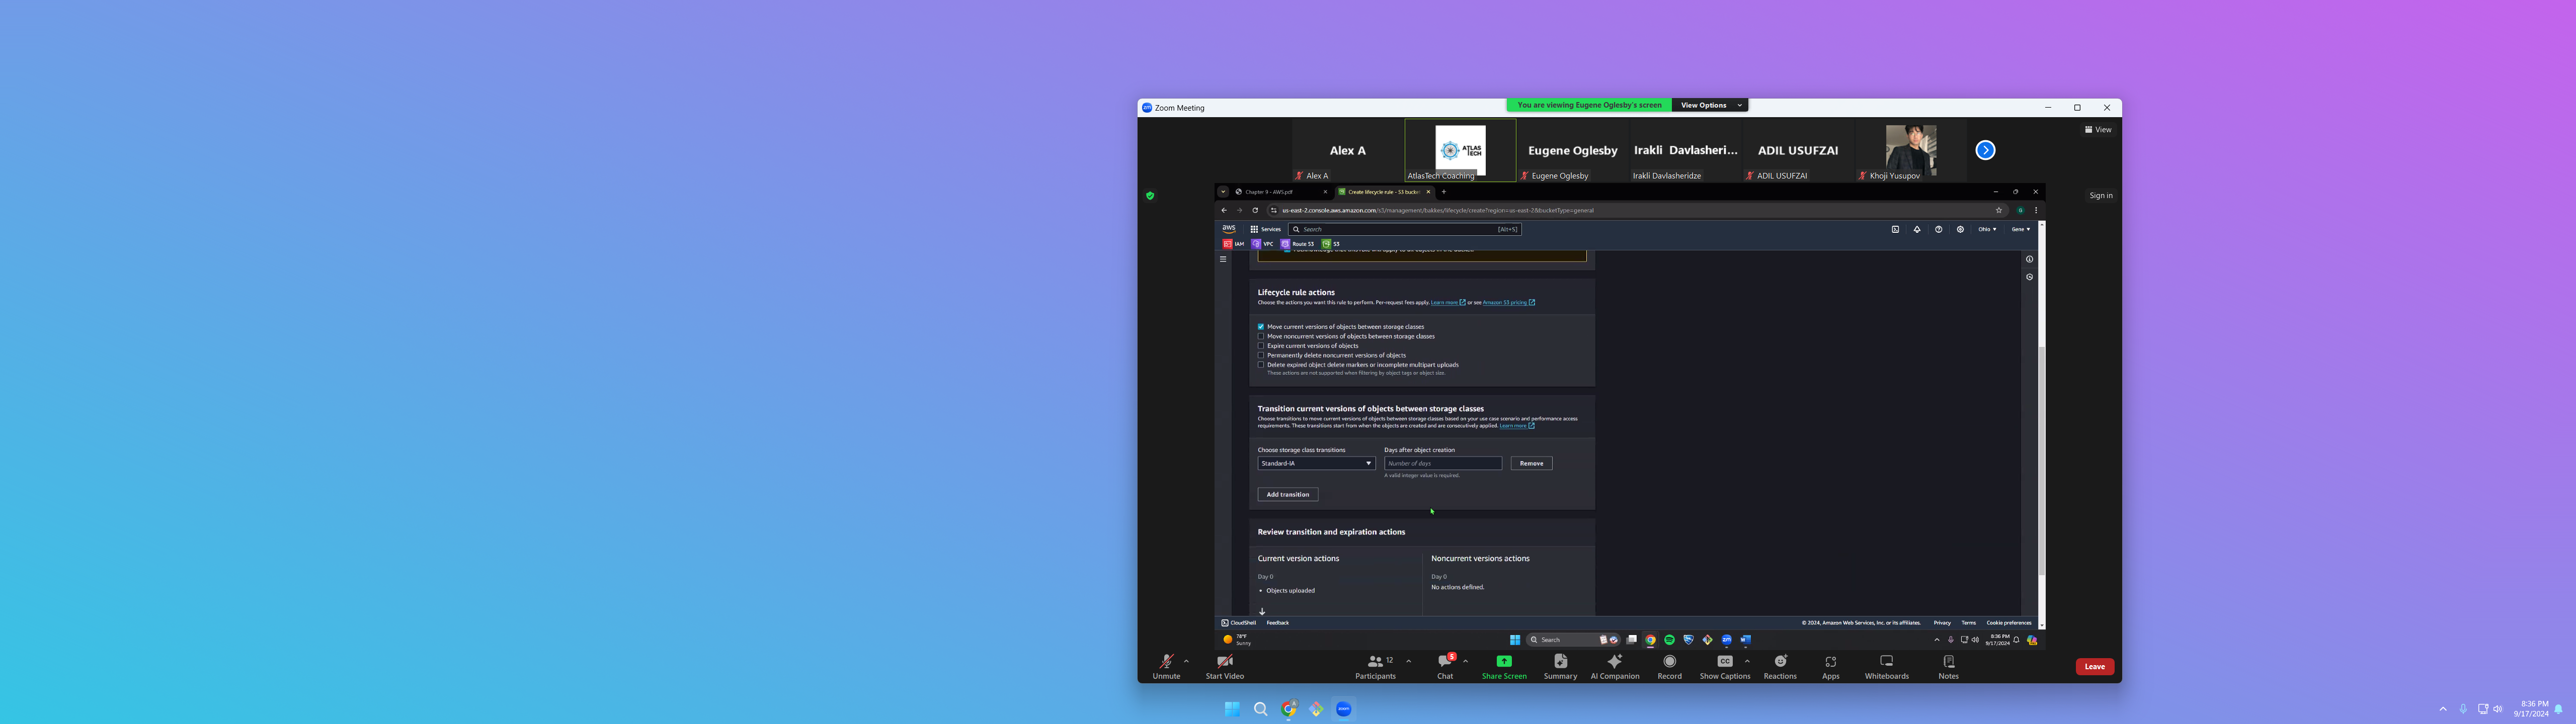
Task: Leave the meeting with the Leave button
Action: pyautogui.click(x=2094, y=666)
